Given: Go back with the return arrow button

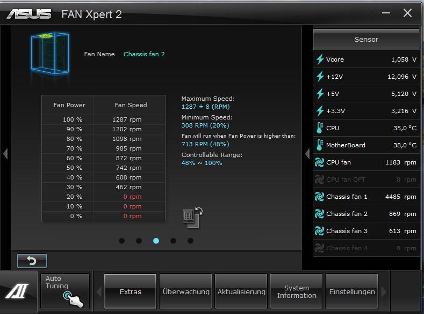Looking at the screenshot, I should tap(32, 260).
